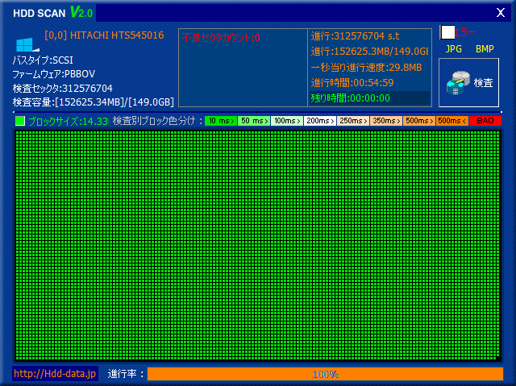The height and width of the screenshot is (386, 516).
Task: Click the 検査容量 capacity text
Action: (93, 102)
